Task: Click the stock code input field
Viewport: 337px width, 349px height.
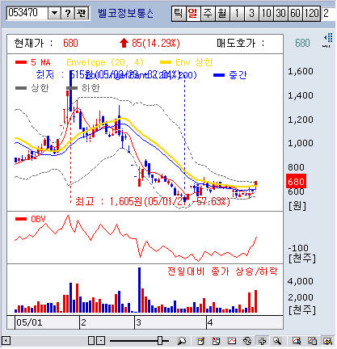Action: point(27,13)
